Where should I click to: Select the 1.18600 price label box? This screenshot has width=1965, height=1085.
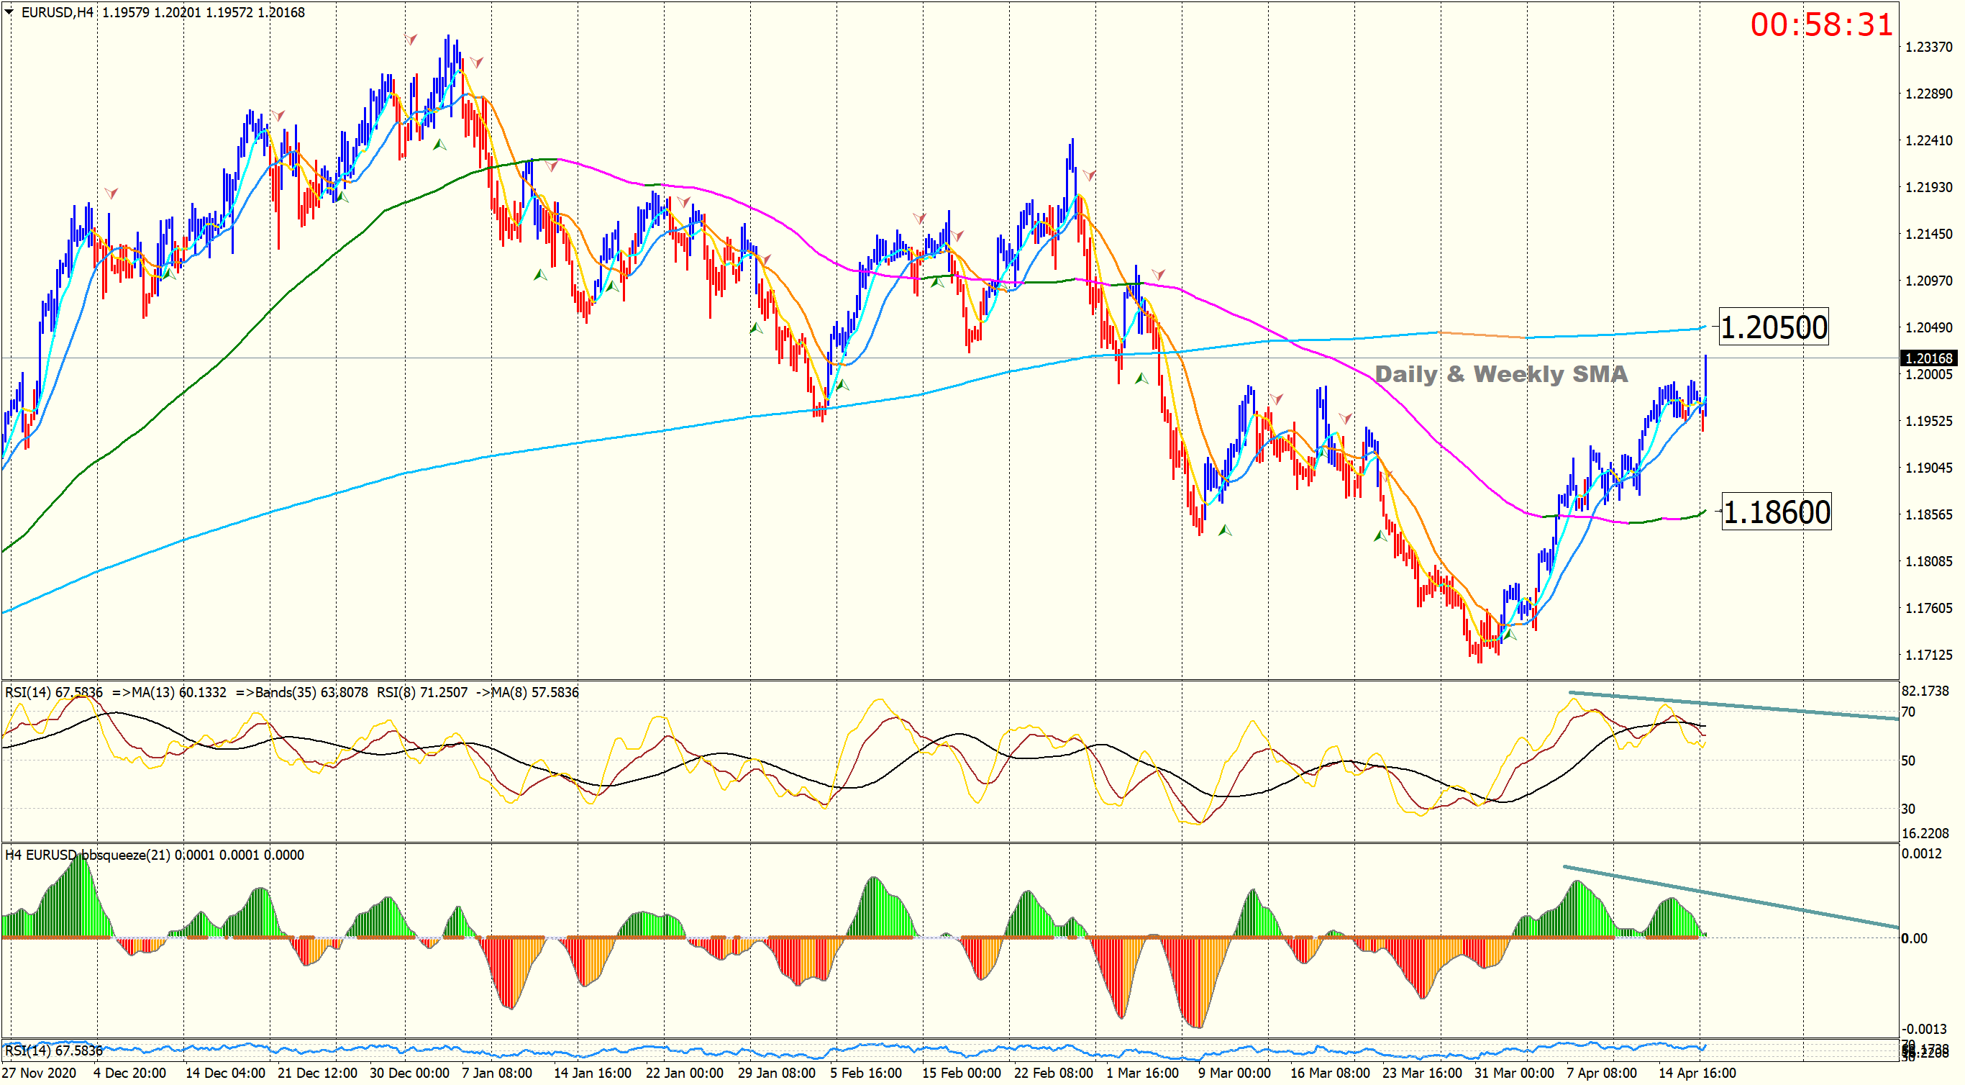coord(1776,512)
